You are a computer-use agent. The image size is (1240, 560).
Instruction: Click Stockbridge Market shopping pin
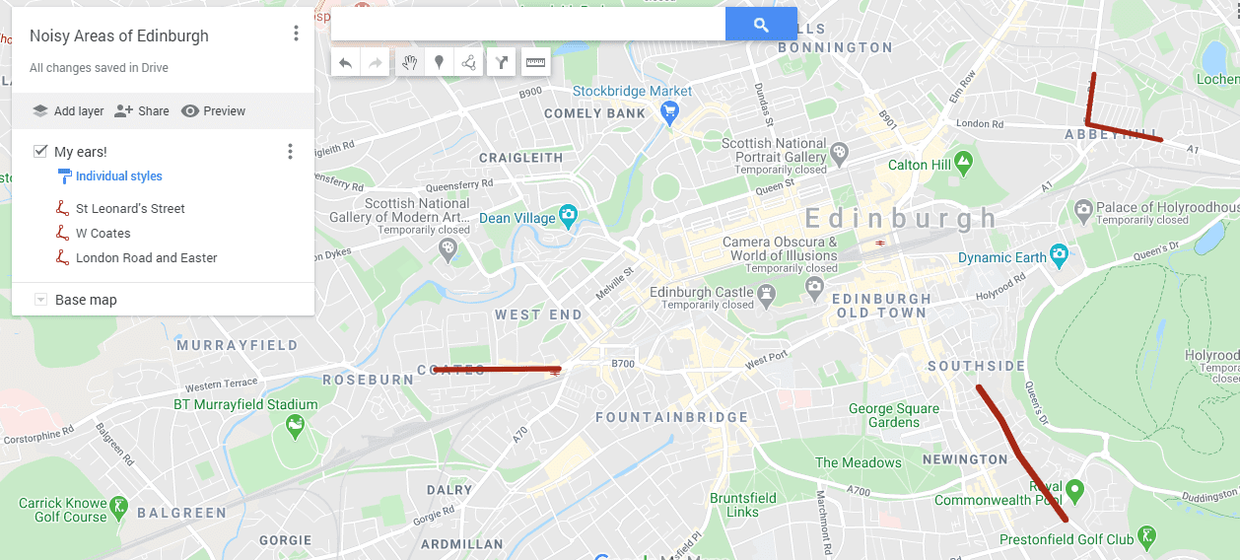670,113
